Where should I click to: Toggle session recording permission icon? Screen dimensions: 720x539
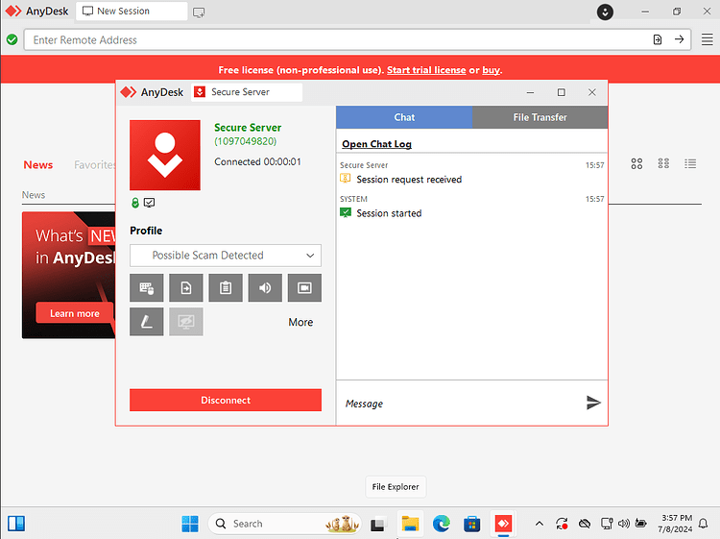[x=304, y=288]
